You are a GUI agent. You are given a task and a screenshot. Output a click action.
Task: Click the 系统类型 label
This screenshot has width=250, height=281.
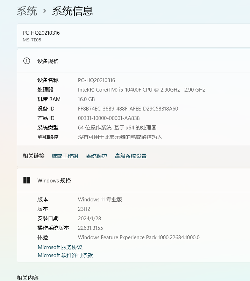48,128
